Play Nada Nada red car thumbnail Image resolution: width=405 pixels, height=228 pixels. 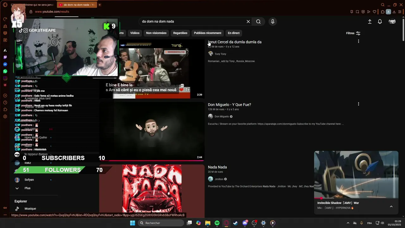[x=152, y=188]
